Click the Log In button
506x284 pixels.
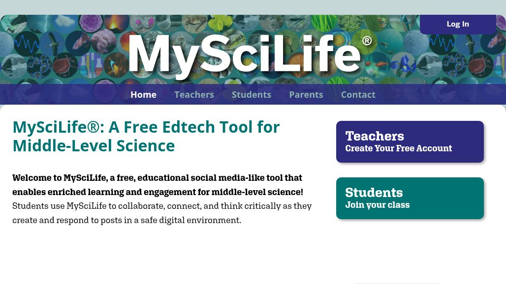(458, 24)
